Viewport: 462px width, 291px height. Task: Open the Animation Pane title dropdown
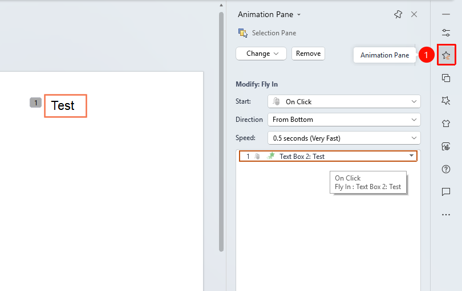pyautogui.click(x=299, y=14)
